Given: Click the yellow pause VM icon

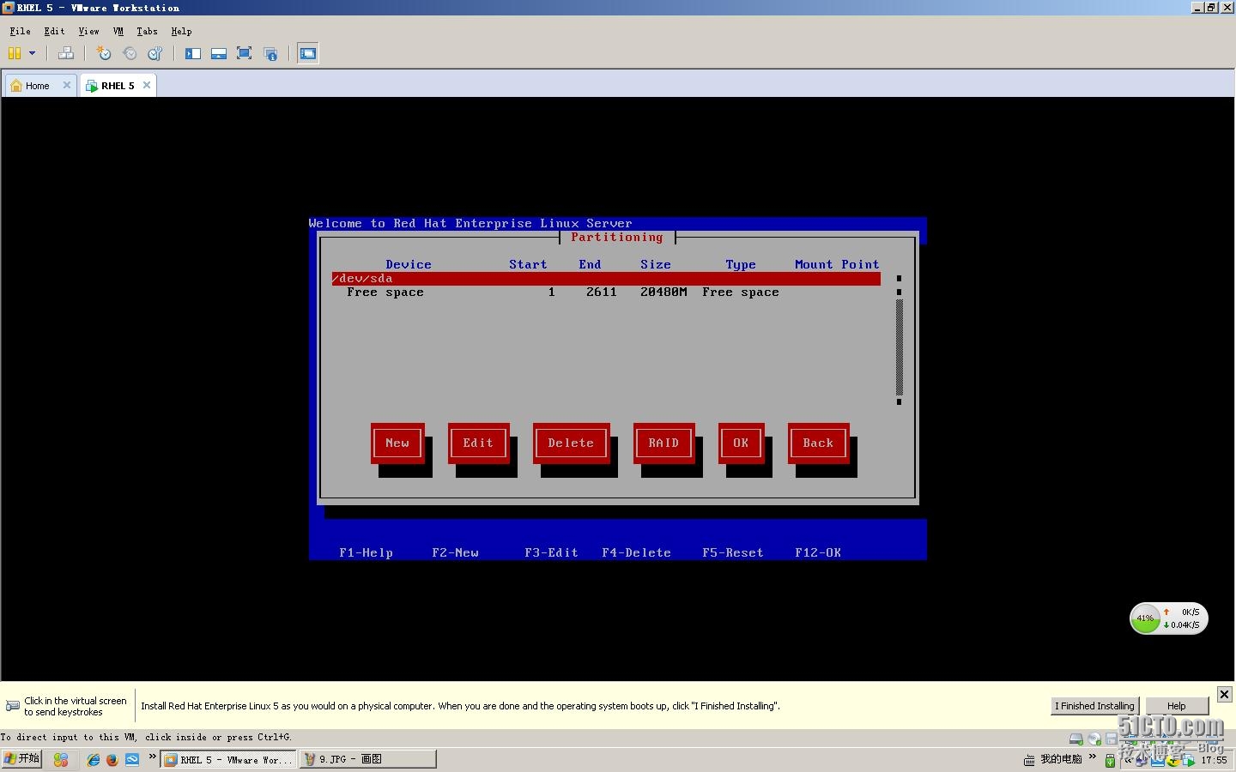Looking at the screenshot, I should (15, 53).
